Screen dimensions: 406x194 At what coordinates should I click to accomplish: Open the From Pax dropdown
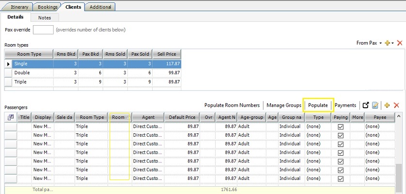(x=369, y=43)
